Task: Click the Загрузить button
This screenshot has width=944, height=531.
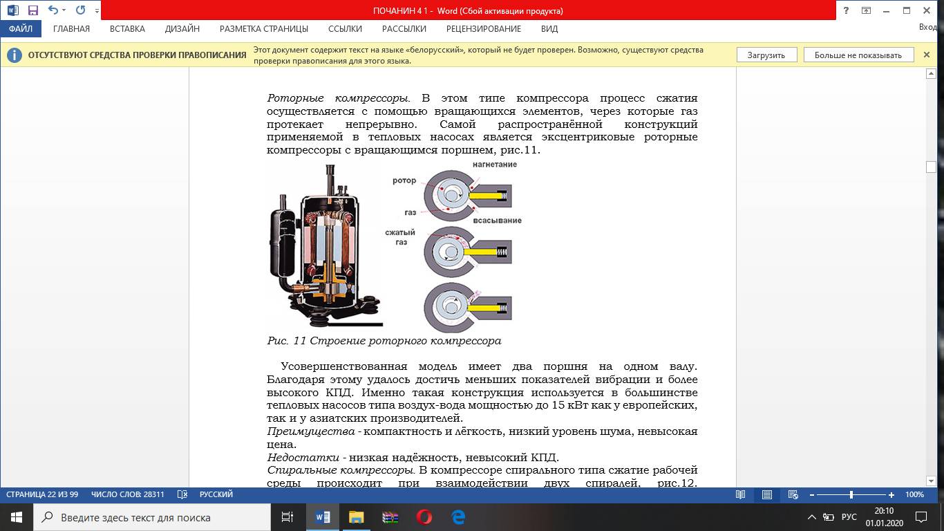Action: (766, 55)
